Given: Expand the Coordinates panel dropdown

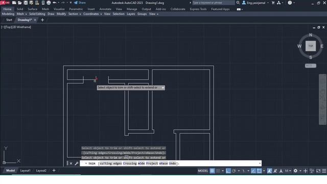Looking at the screenshot, I should 101,14.
